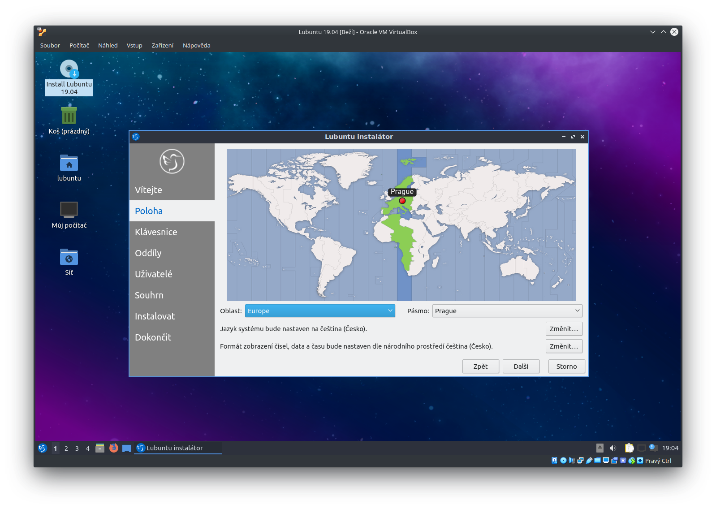This screenshot has width=716, height=509.
Task: Open the Pásmo zone dropdown
Action: tap(507, 311)
